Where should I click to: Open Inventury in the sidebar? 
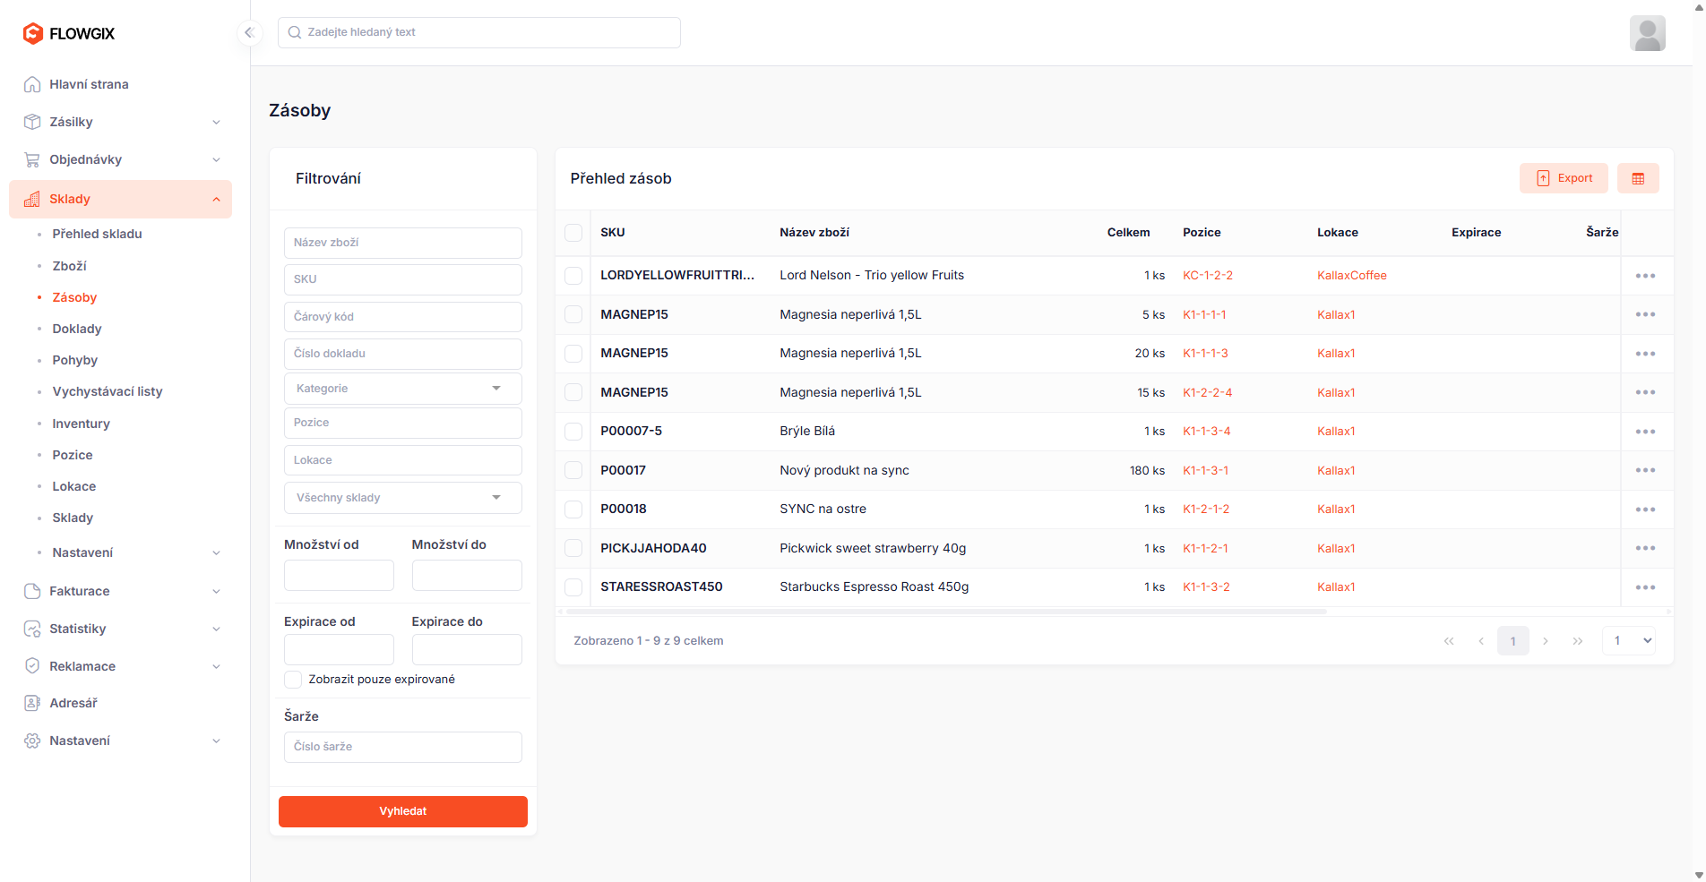pos(81,424)
